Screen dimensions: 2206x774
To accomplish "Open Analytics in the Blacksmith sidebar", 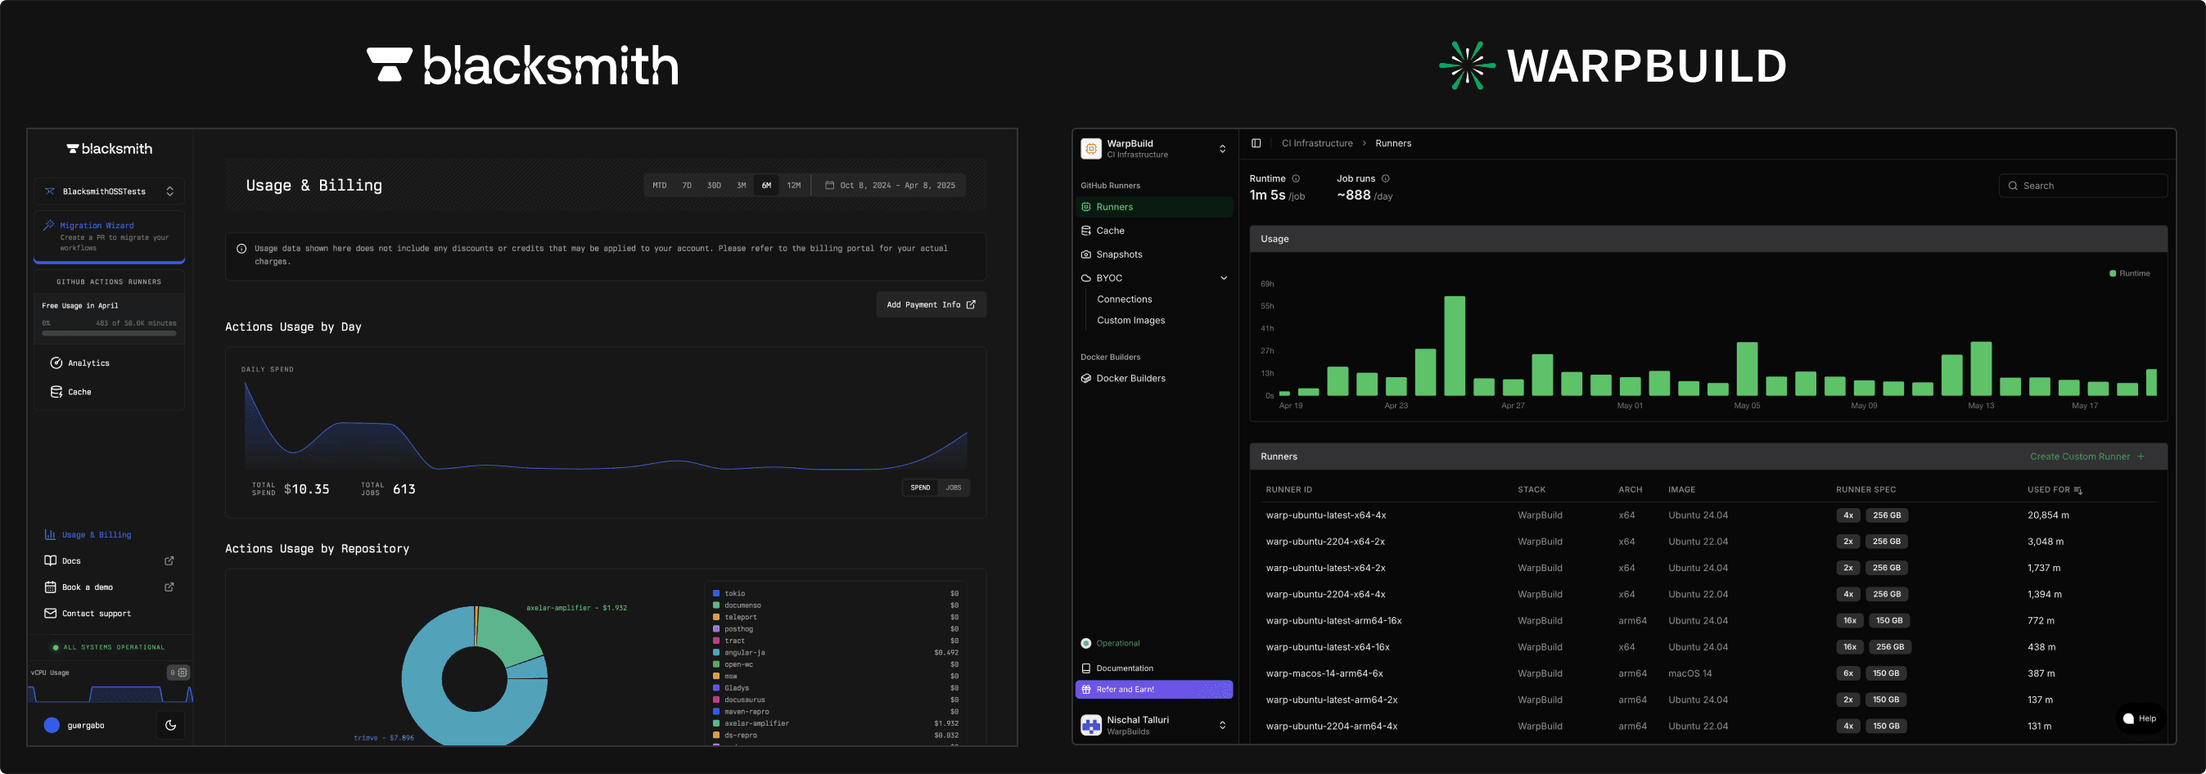I will (88, 362).
